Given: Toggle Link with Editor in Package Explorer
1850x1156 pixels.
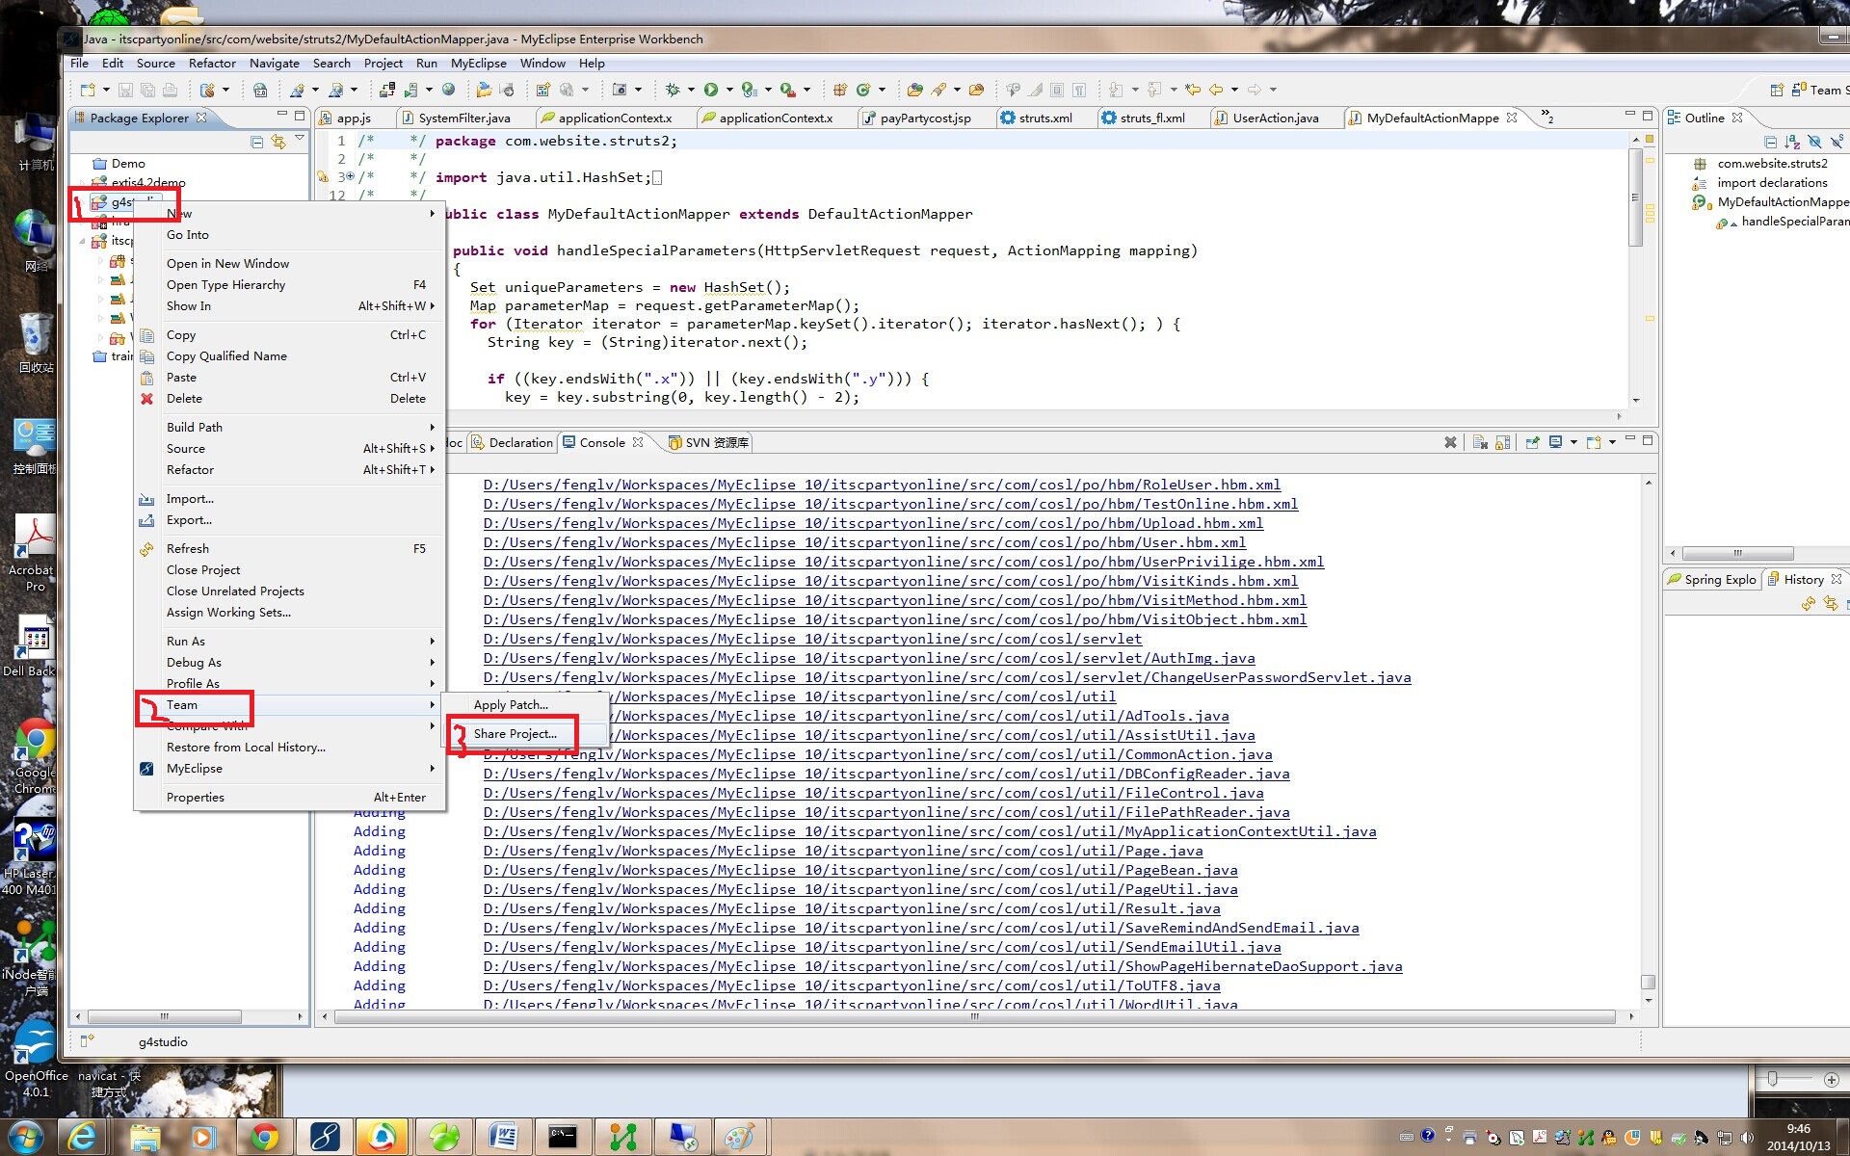Looking at the screenshot, I should [278, 142].
